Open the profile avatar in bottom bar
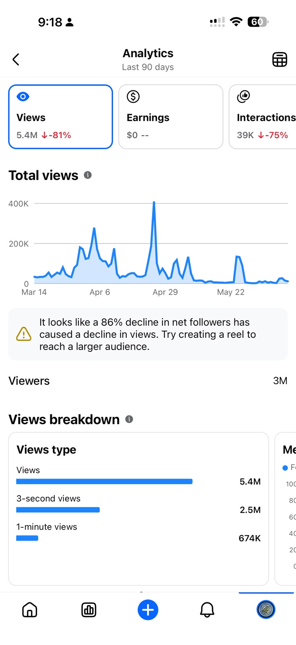 266,610
